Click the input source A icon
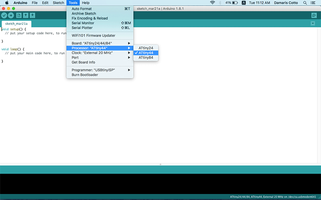Viewport: 321px width, 200px height. [x=244, y=3]
